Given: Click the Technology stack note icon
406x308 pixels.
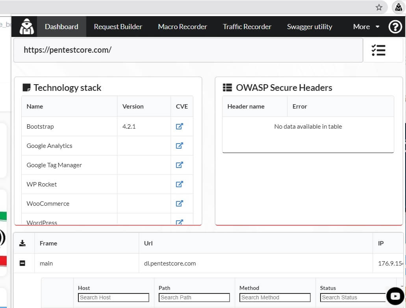Looking at the screenshot, I should [27, 88].
